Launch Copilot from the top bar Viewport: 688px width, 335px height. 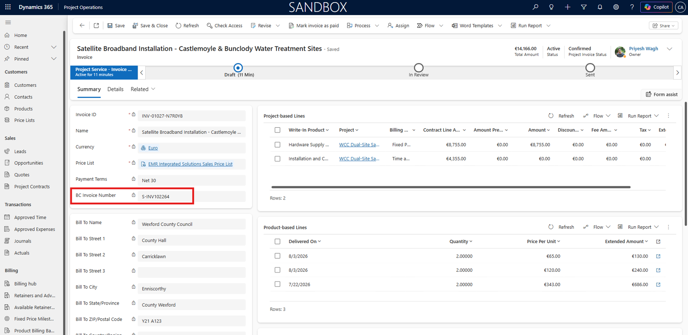point(657,7)
